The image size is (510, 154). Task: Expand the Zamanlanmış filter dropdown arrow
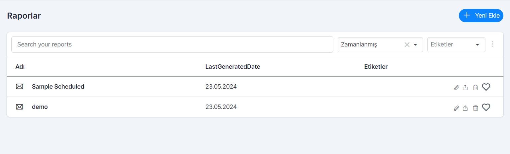pos(415,44)
